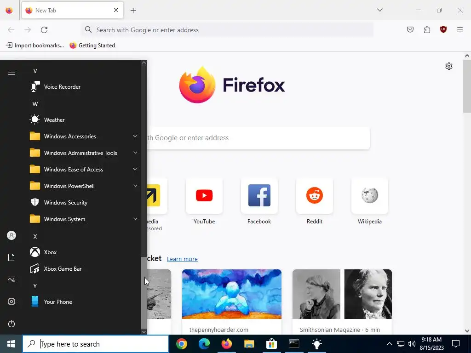The height and width of the screenshot is (353, 471).
Task: Reload the current page
Action: (x=44, y=30)
